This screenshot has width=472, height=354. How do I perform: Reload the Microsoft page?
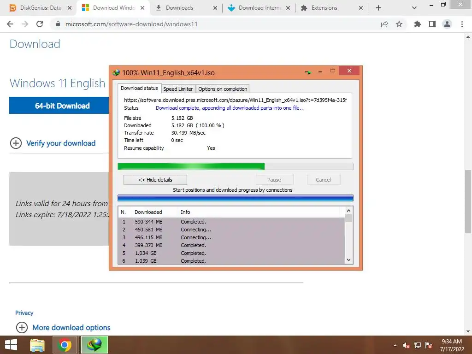[40, 24]
